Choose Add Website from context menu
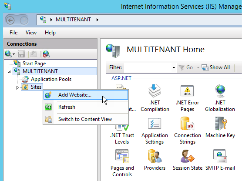 [86, 95]
